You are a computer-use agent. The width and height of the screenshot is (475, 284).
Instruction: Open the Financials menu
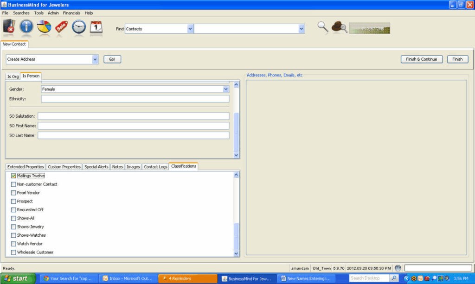[71, 13]
